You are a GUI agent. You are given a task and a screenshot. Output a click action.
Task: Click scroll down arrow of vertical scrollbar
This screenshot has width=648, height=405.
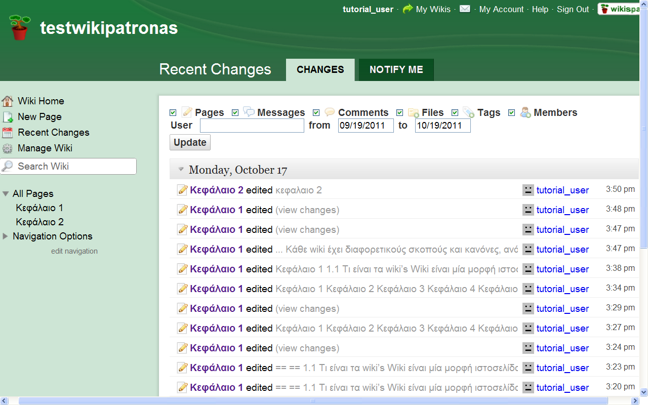pos(644,392)
